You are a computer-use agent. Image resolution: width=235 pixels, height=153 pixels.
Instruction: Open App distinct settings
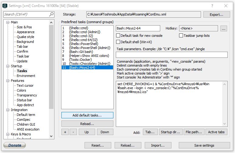[25, 105]
